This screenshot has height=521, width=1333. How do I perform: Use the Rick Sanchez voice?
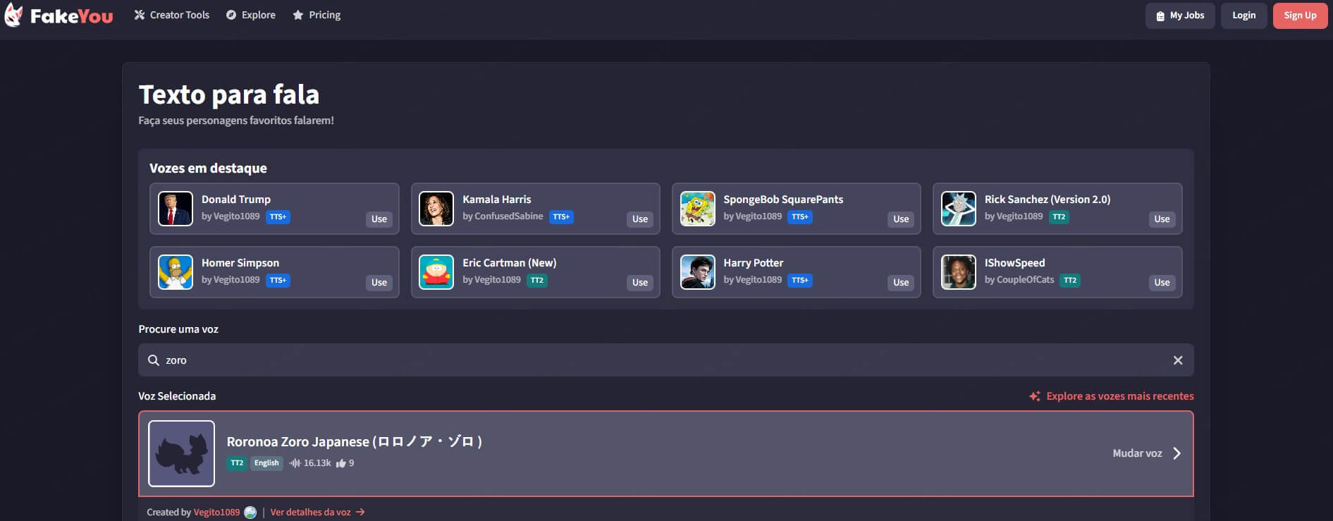tap(1162, 219)
